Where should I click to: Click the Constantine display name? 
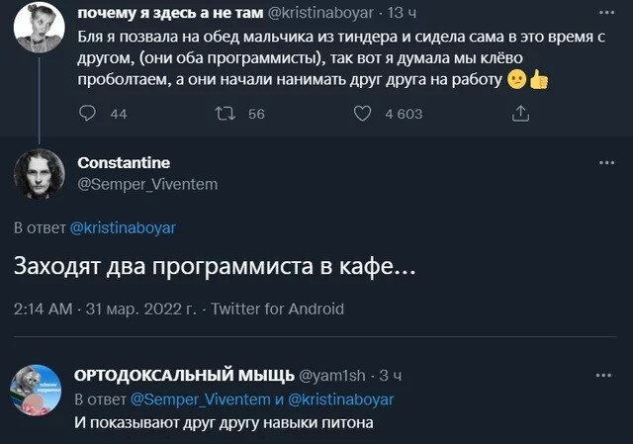(124, 163)
